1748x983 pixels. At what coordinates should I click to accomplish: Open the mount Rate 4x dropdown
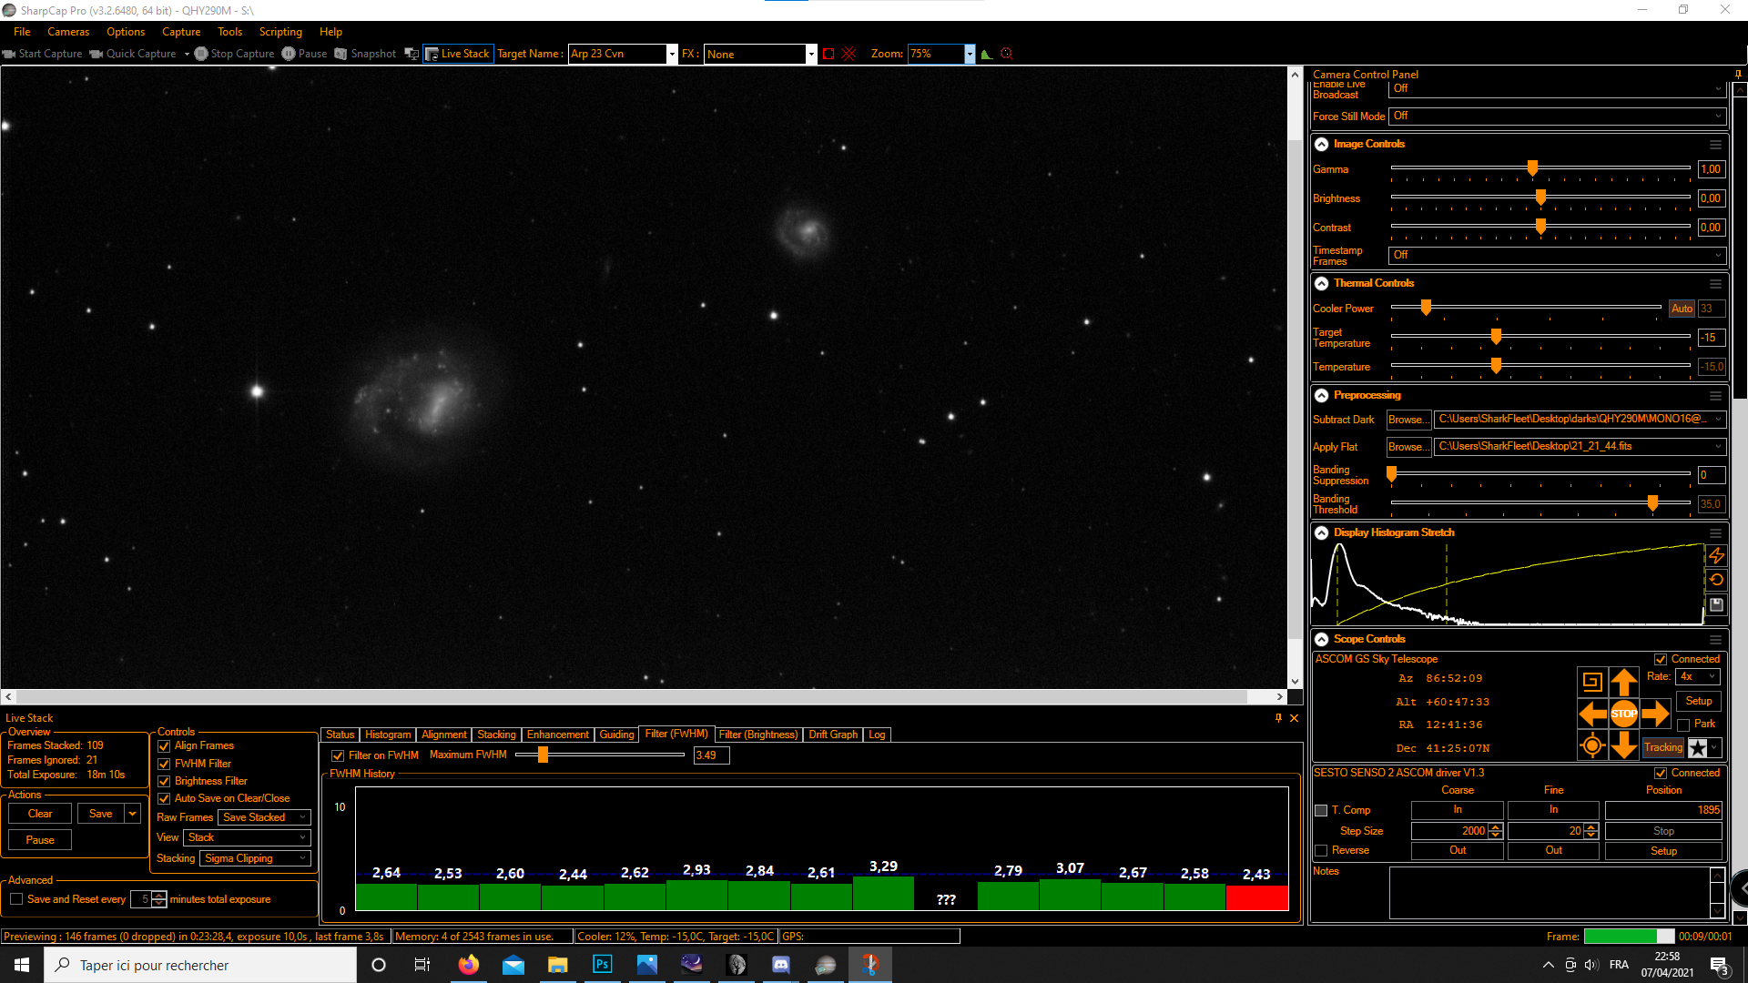1698,676
